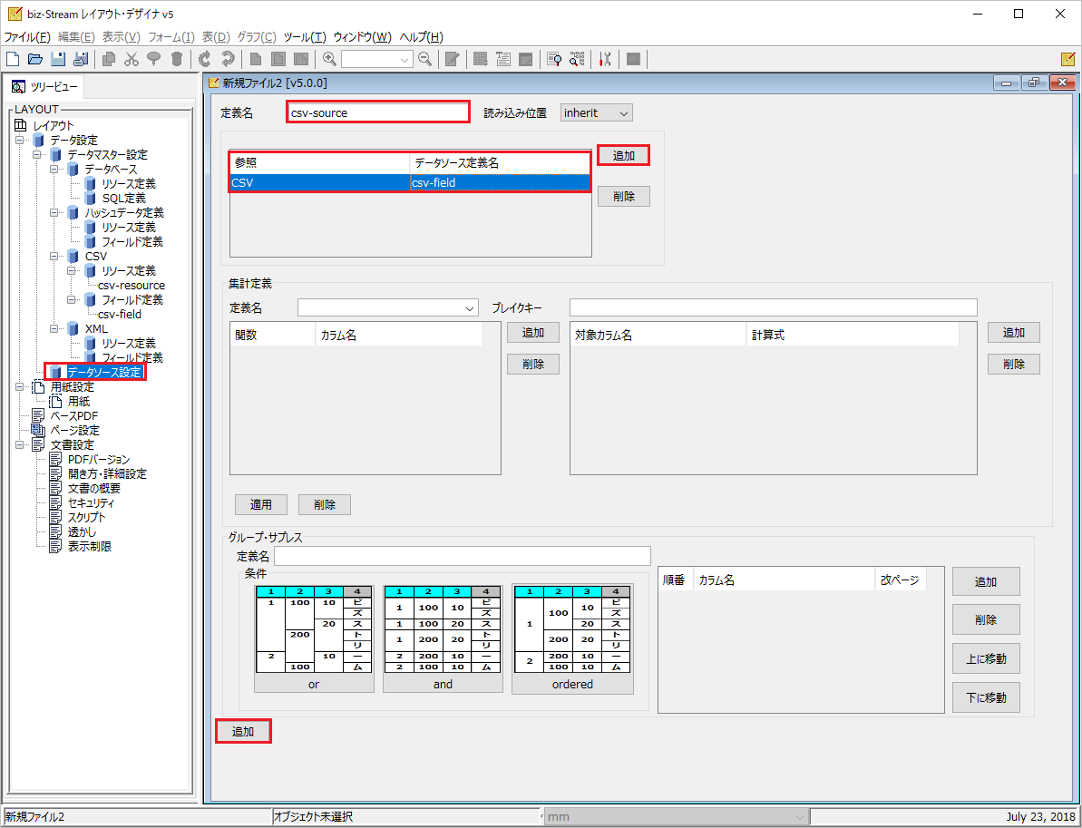
Task: Click the grid layout toolbar icon
Action: click(x=481, y=59)
